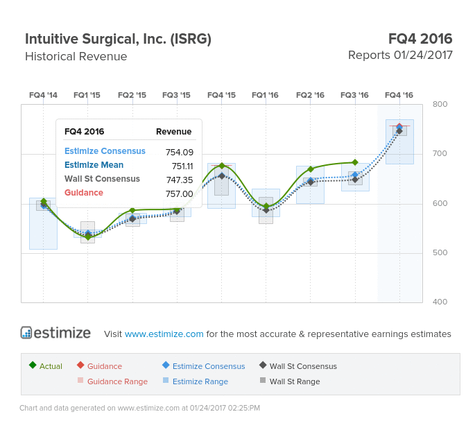Click the blue Estimize Consensus legend diamond
This screenshot has width=475, height=430.
[x=166, y=365]
